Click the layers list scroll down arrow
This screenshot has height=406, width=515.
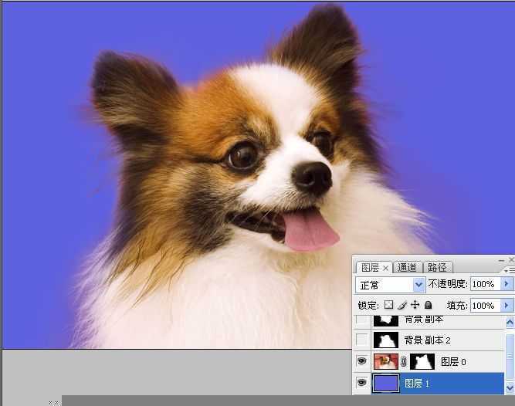[x=510, y=387]
